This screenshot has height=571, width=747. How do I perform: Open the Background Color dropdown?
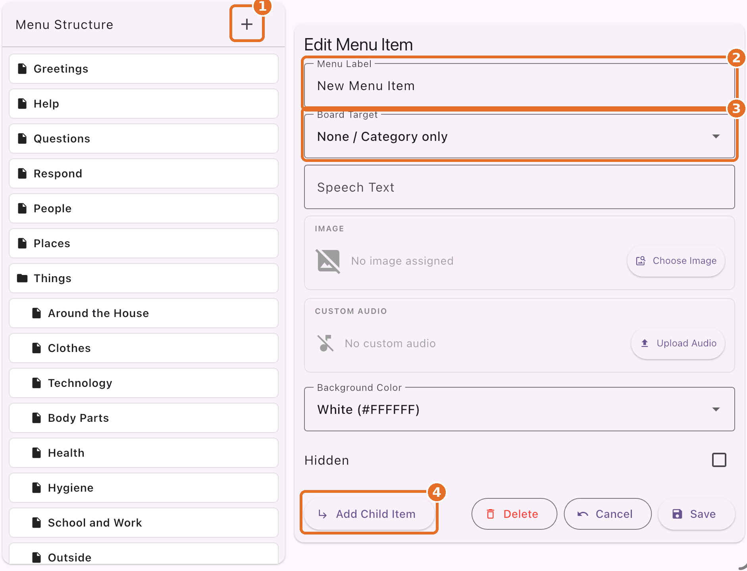click(x=519, y=410)
